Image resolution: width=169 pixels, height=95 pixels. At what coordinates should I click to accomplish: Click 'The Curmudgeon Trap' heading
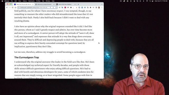(x=27, y=58)
